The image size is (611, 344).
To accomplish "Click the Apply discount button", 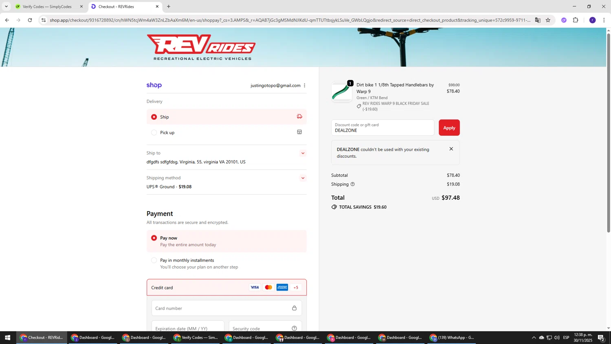I will pos(449,128).
